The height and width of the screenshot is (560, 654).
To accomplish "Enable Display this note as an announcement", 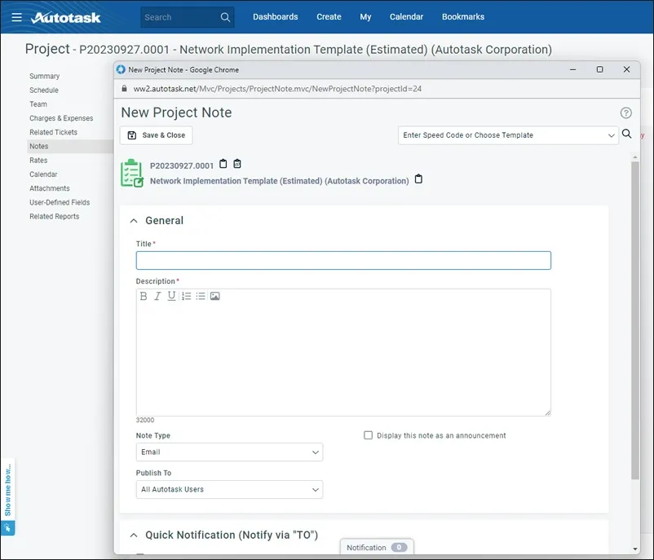I will (368, 435).
